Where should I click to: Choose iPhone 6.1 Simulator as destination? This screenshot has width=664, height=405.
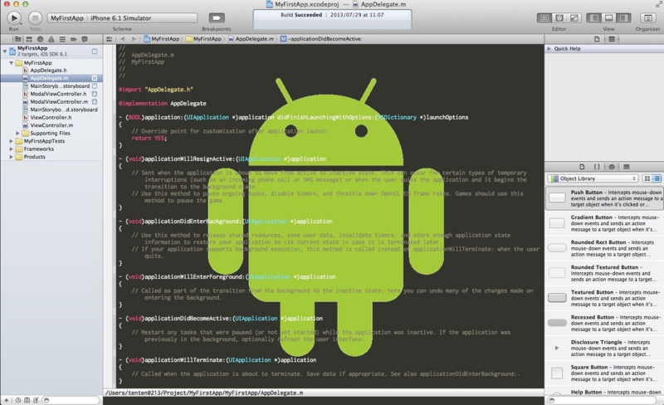click(121, 18)
